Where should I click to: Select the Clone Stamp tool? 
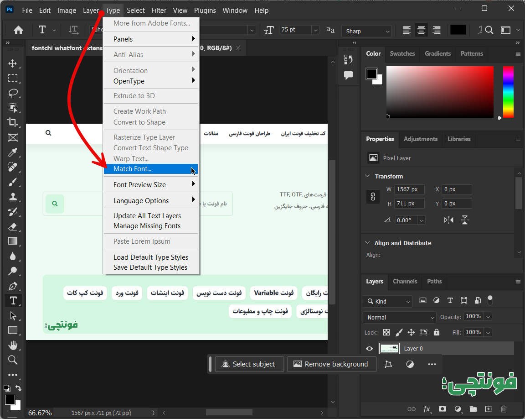coord(13,197)
